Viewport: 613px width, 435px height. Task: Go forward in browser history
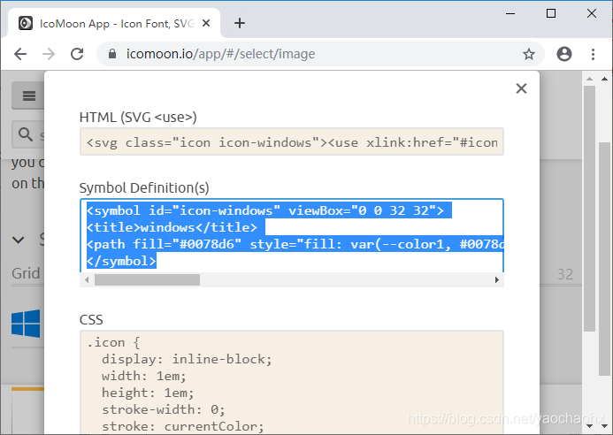point(49,54)
